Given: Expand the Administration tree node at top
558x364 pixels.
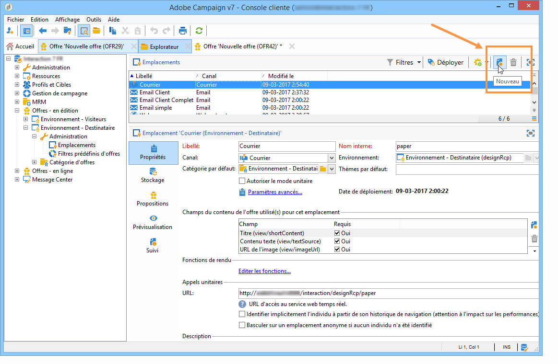Looking at the screenshot, I should [x=17, y=67].
